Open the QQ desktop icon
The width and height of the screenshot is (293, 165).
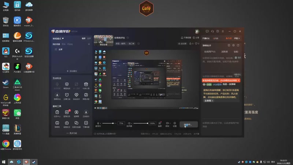pyautogui.click(x=5, y=52)
